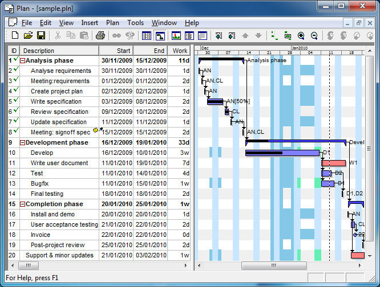The height and width of the screenshot is (287, 380).
Task: Click the yellow note icon on Meeting signoff spec
Action: [x=95, y=130]
